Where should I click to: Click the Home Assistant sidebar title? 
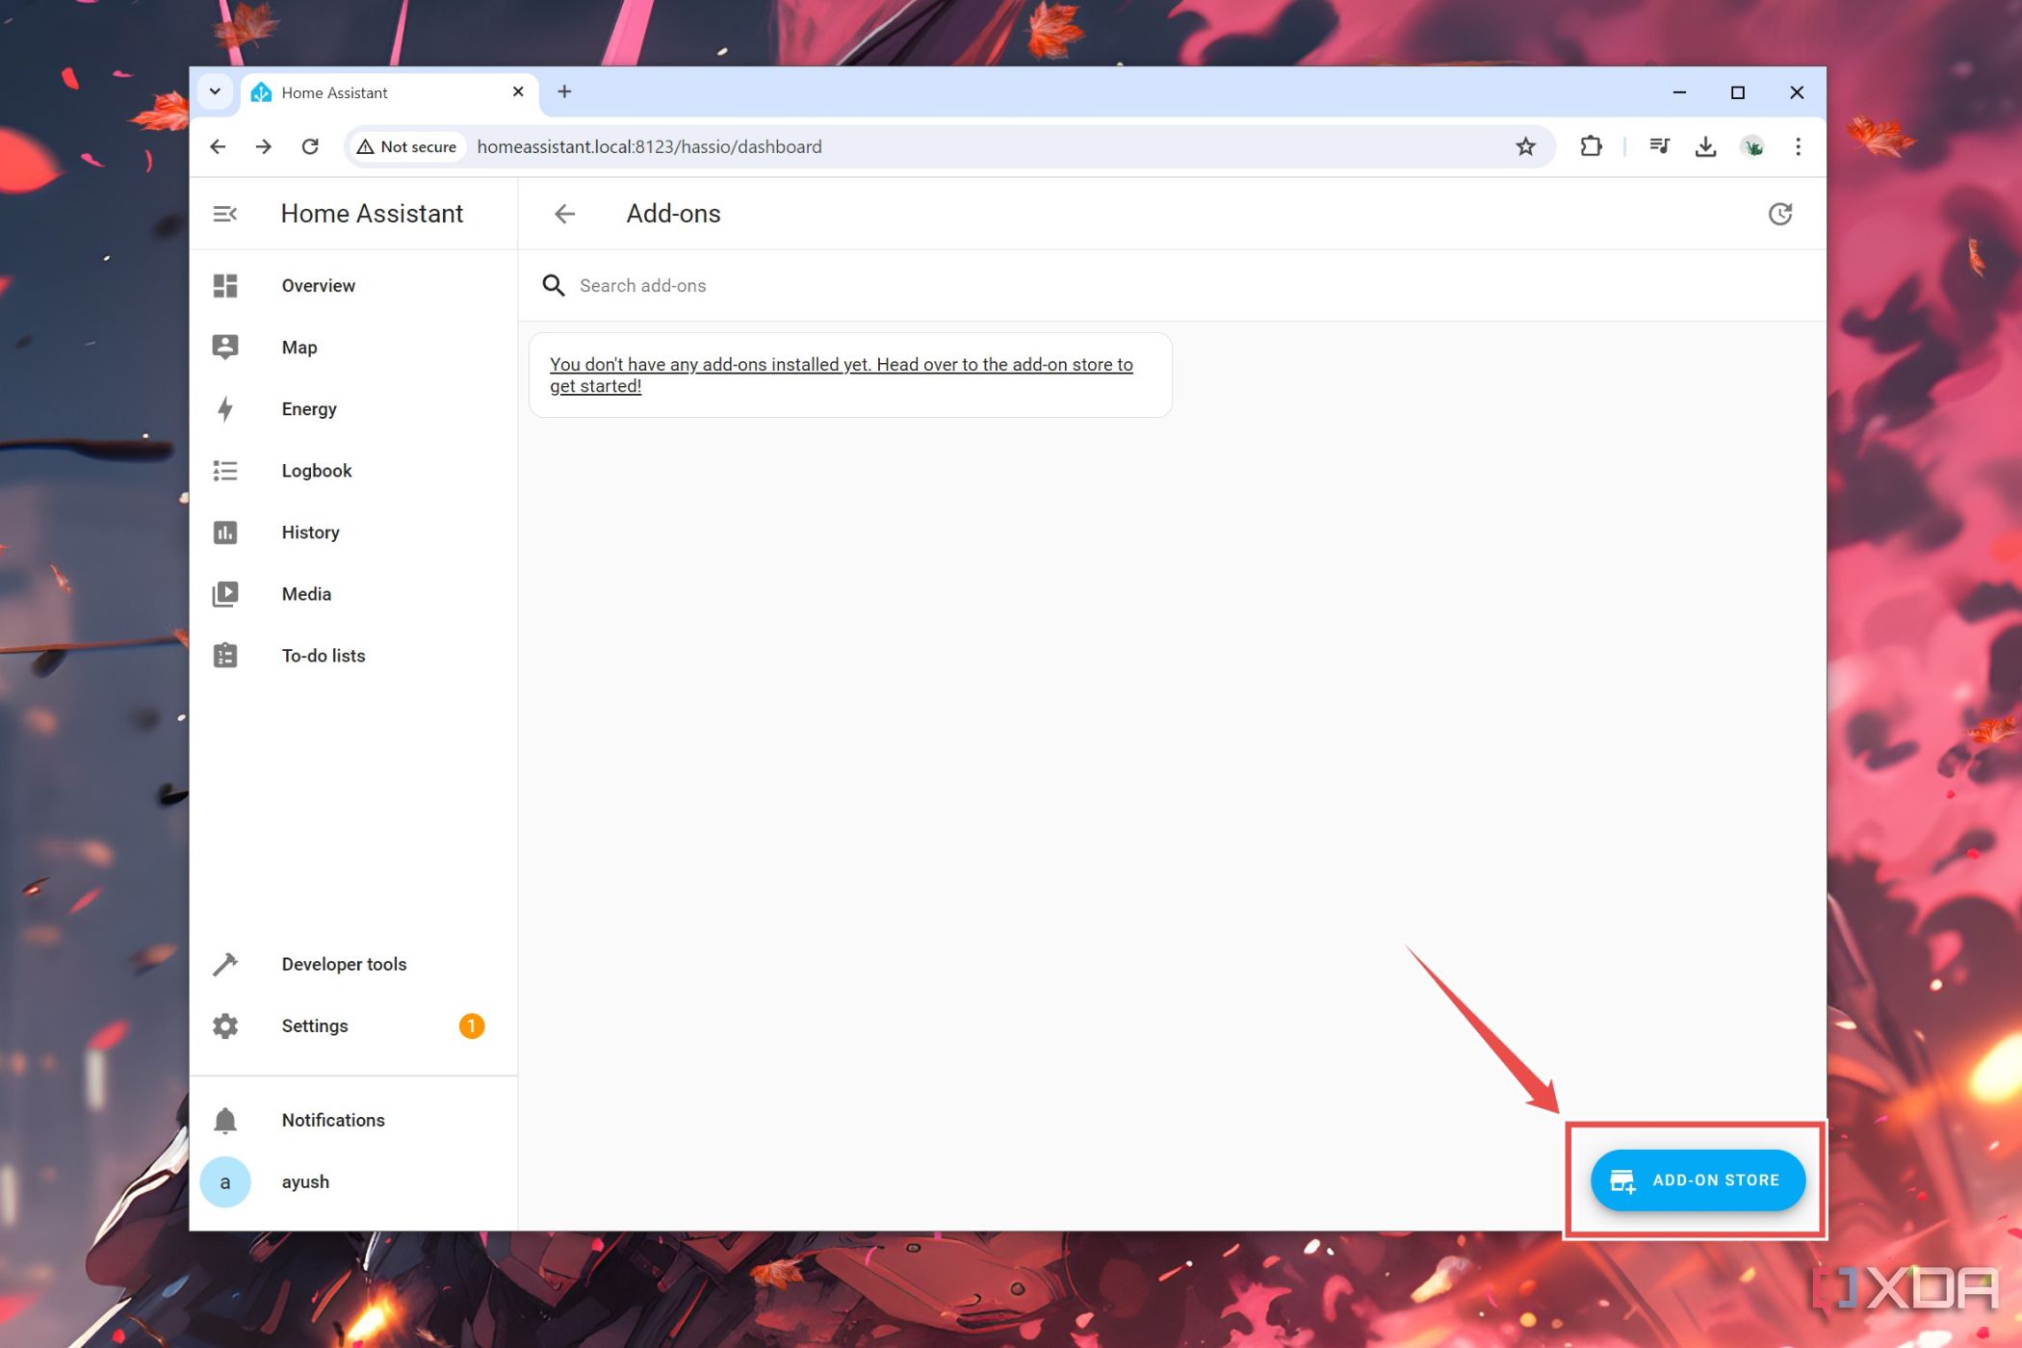click(x=372, y=214)
